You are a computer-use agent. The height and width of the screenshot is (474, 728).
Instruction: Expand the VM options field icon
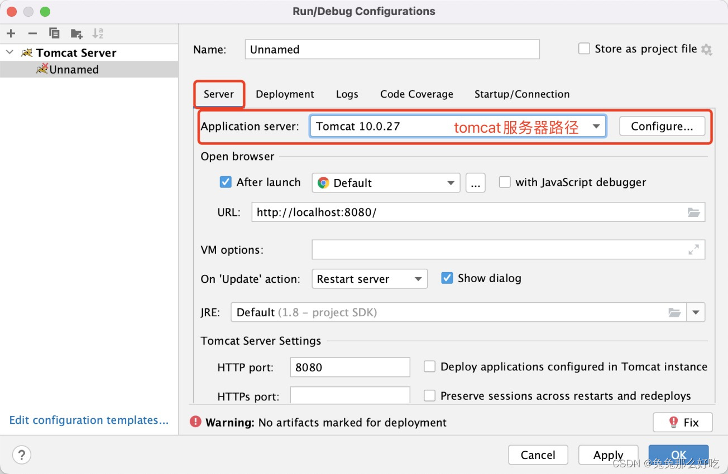(x=693, y=250)
